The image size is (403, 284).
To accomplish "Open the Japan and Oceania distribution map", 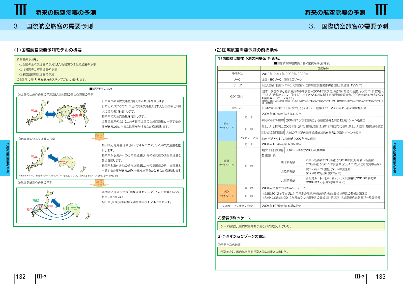I will (x=56, y=159).
